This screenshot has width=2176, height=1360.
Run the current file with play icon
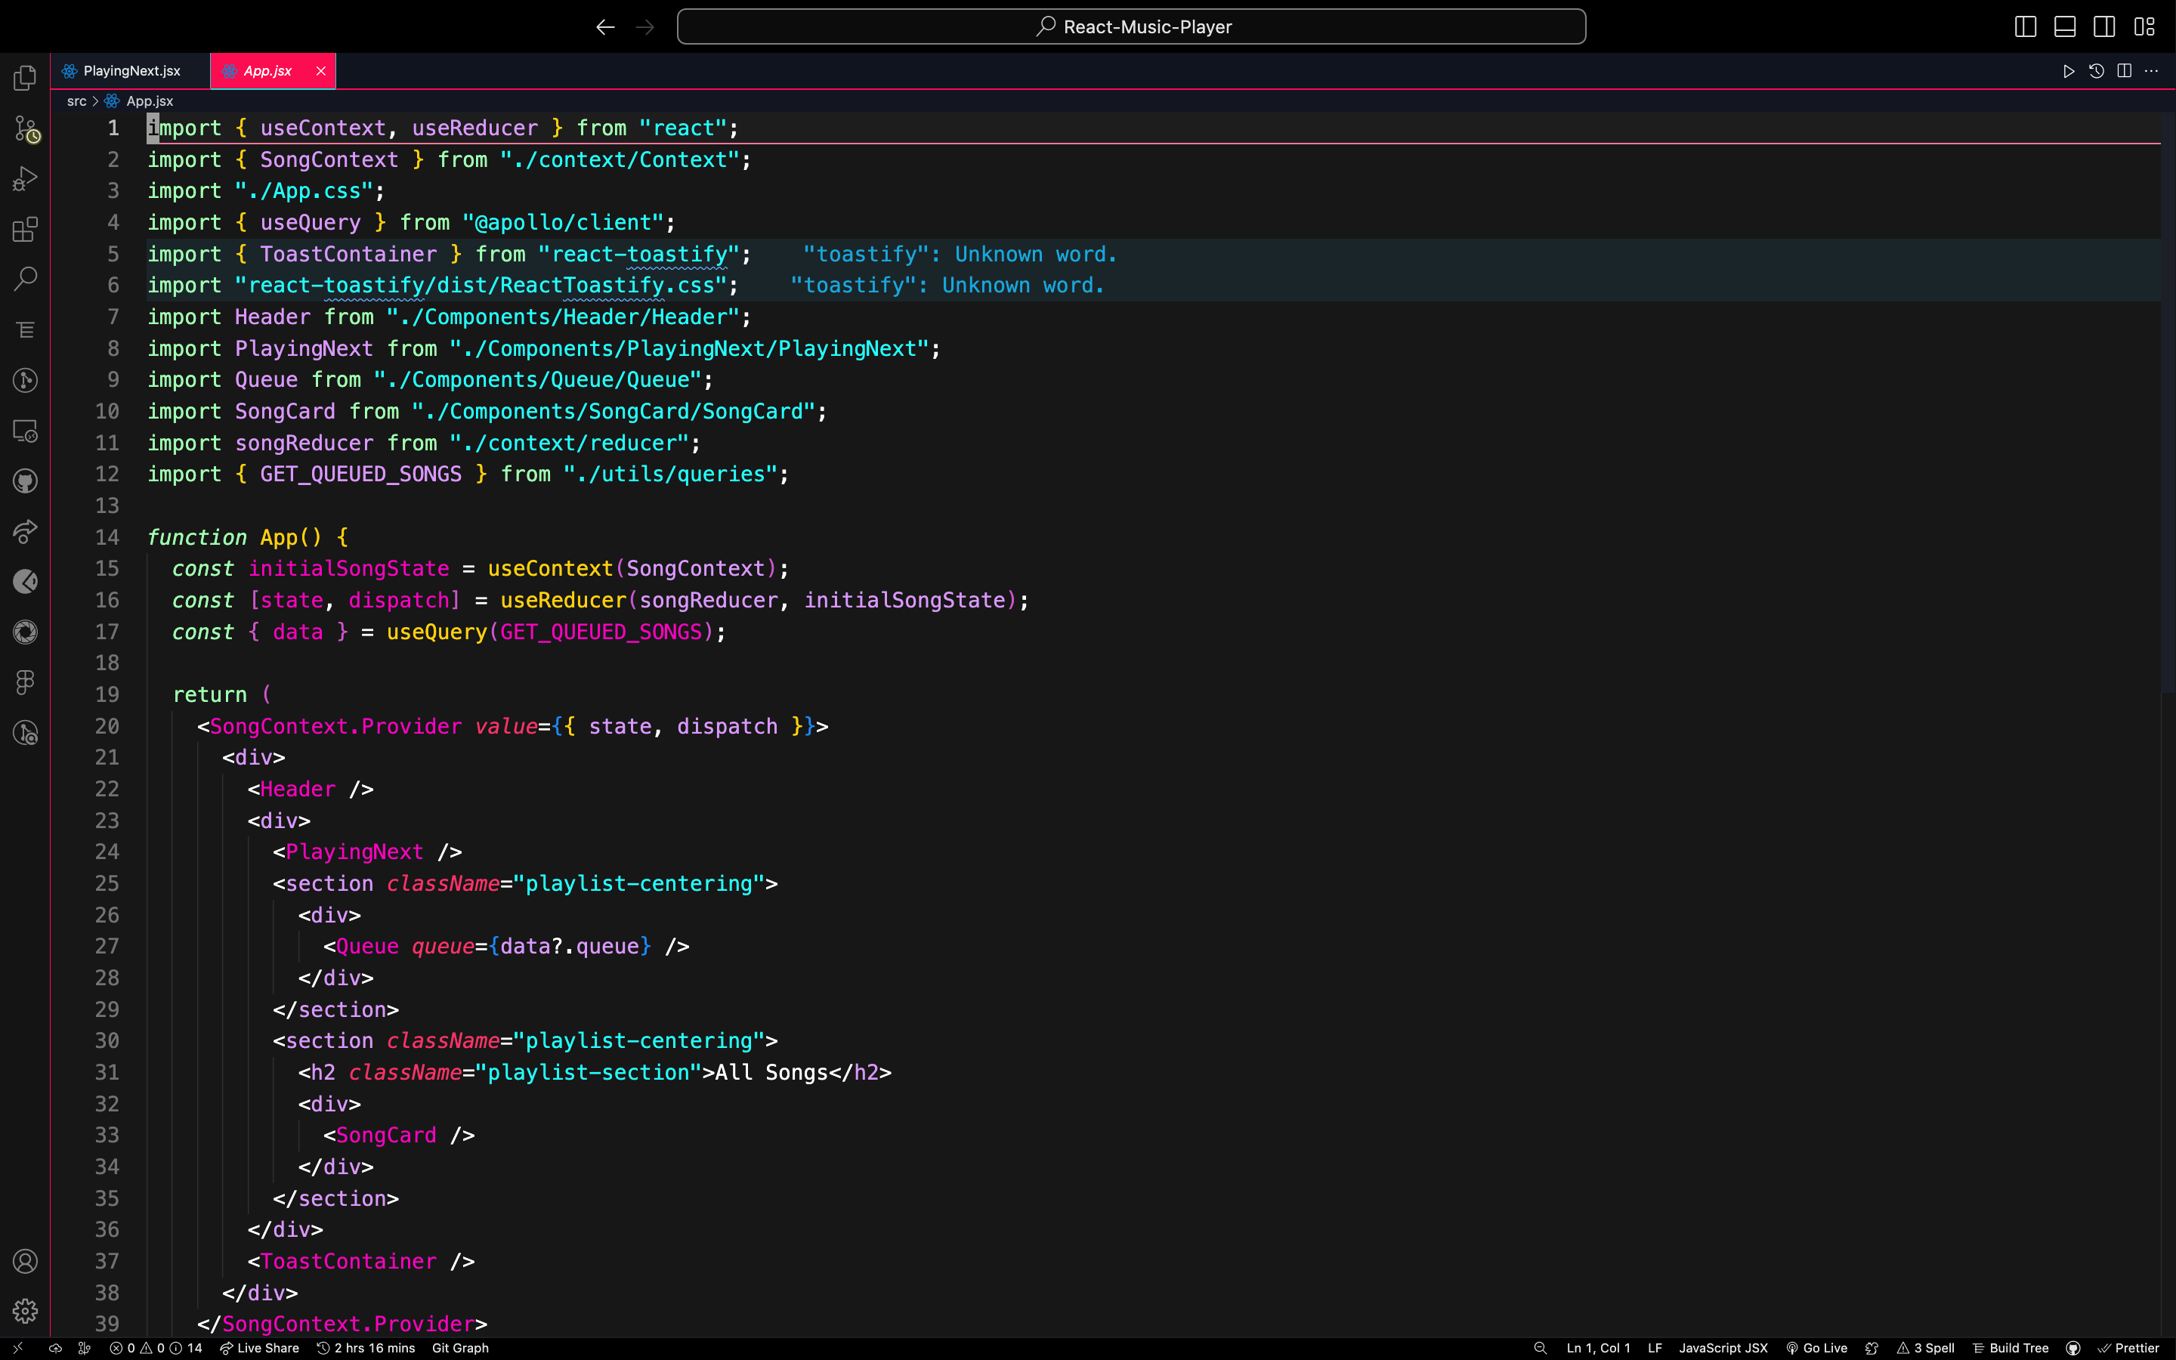[2068, 71]
